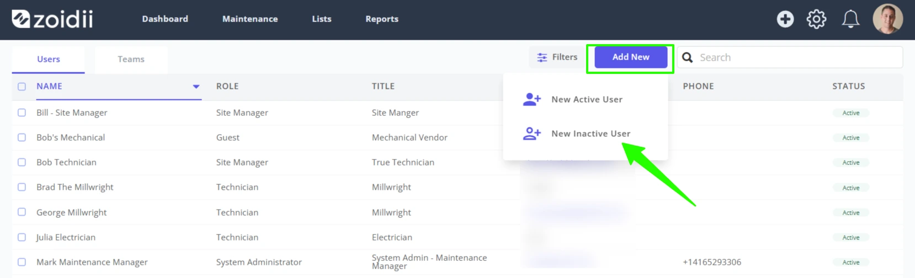915x278 pixels.
Task: Select New Active User option
Action: coord(586,99)
